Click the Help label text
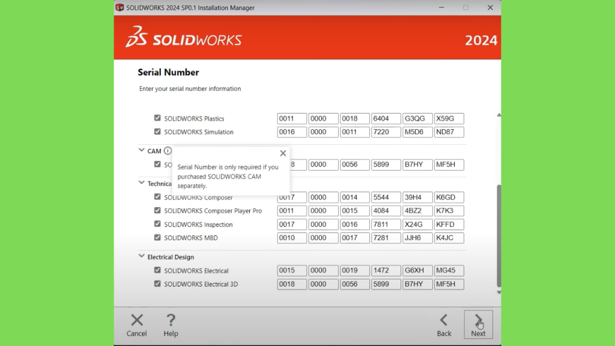Screen dimensions: 615x346 pyautogui.click(x=171, y=333)
